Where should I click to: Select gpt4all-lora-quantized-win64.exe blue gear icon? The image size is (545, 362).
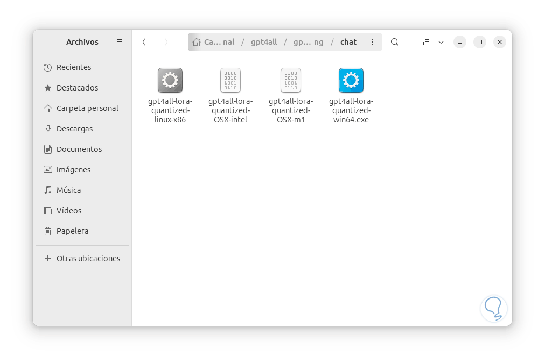pyautogui.click(x=351, y=80)
